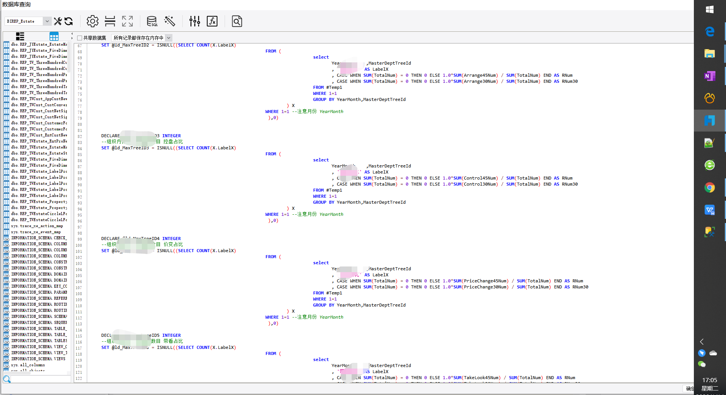Click line number 82 in gutter

(x=80, y=137)
